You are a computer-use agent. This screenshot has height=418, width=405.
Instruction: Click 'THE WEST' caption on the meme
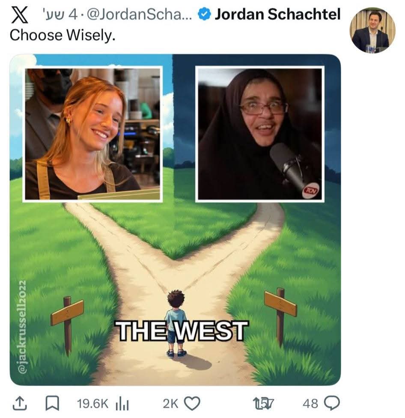tap(181, 331)
